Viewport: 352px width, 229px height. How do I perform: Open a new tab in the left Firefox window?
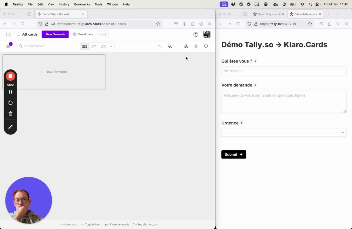[x=92, y=14]
